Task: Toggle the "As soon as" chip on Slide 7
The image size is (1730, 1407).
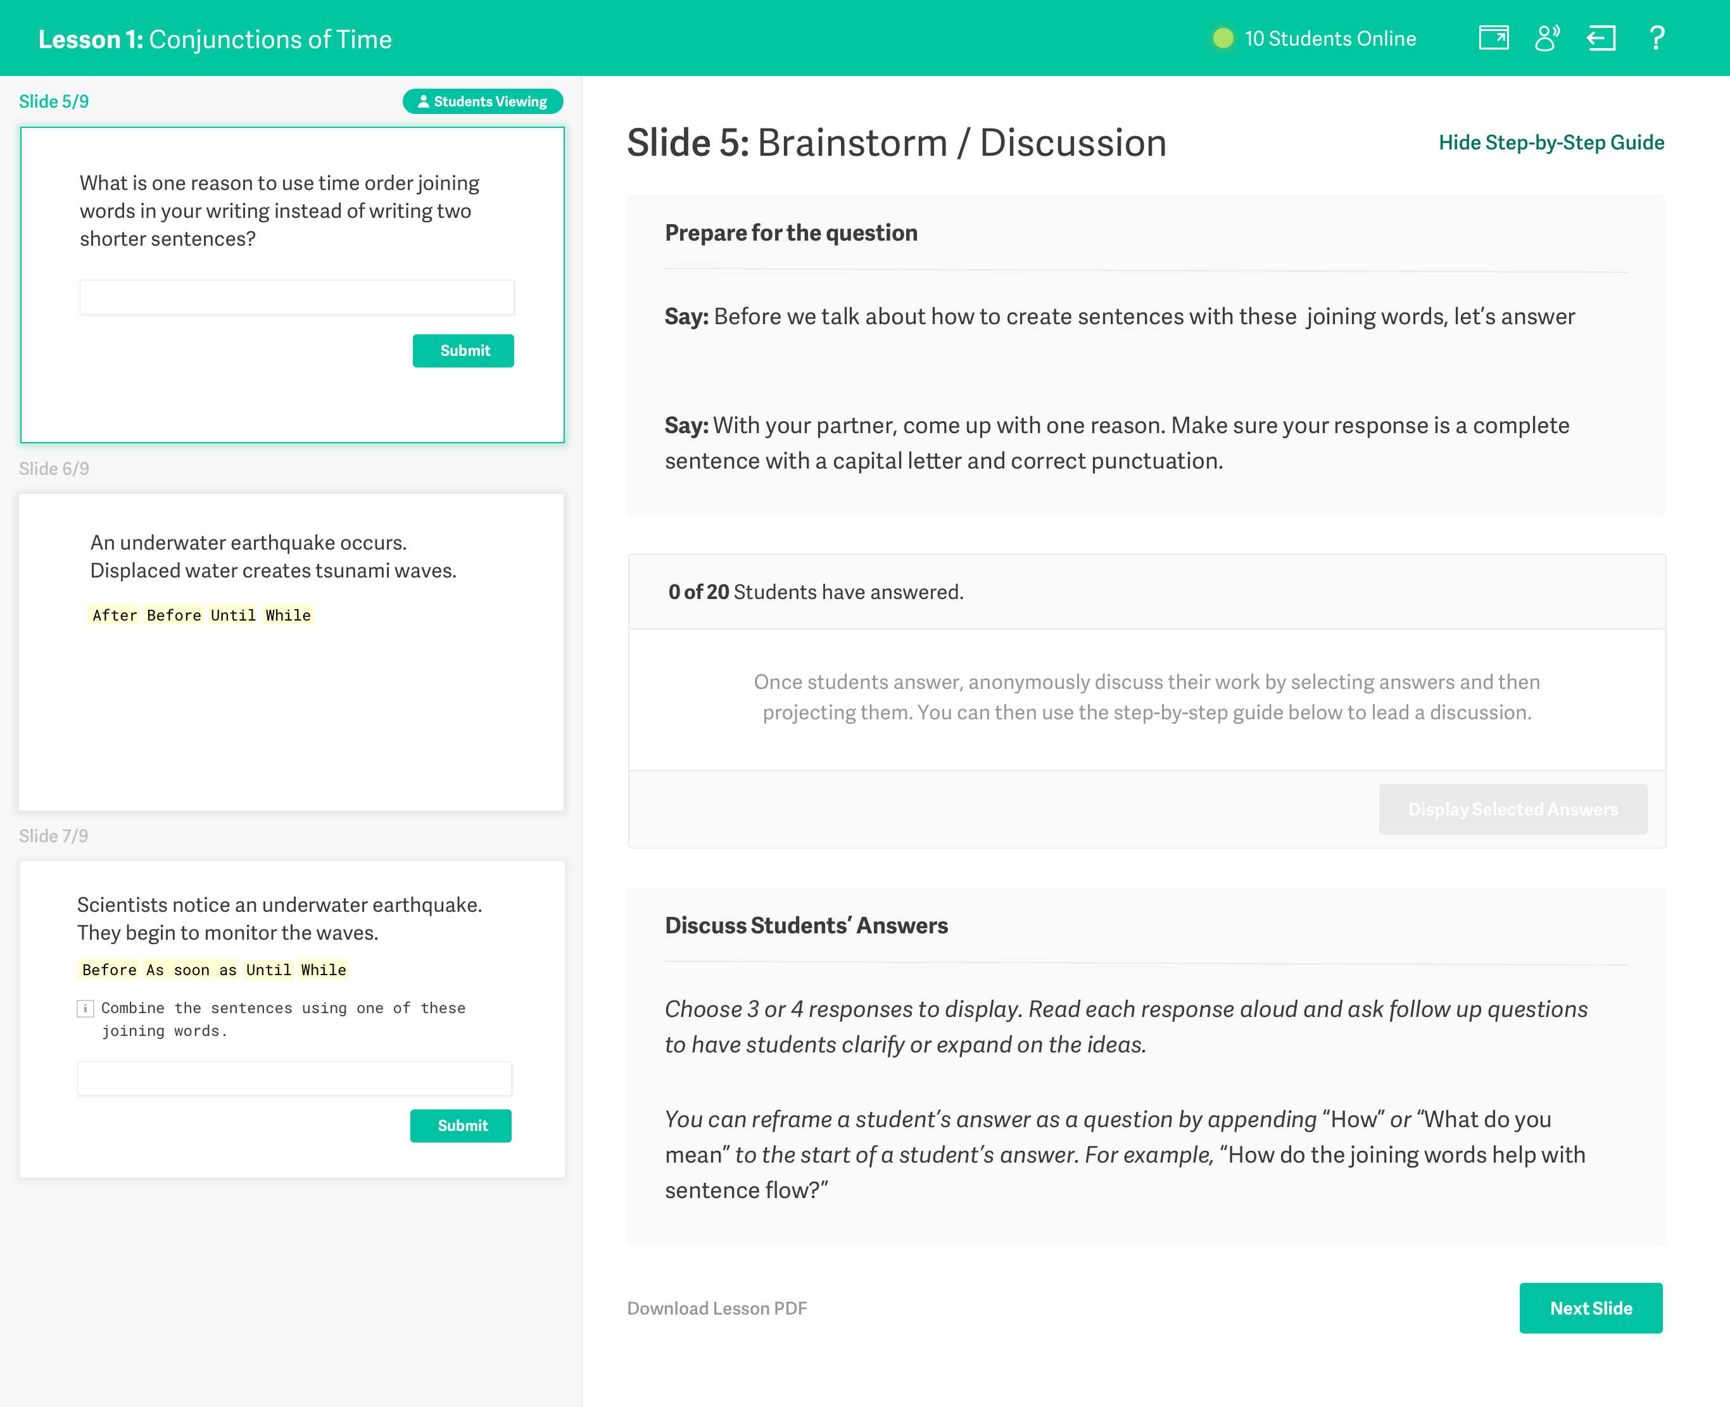Action: (x=188, y=969)
